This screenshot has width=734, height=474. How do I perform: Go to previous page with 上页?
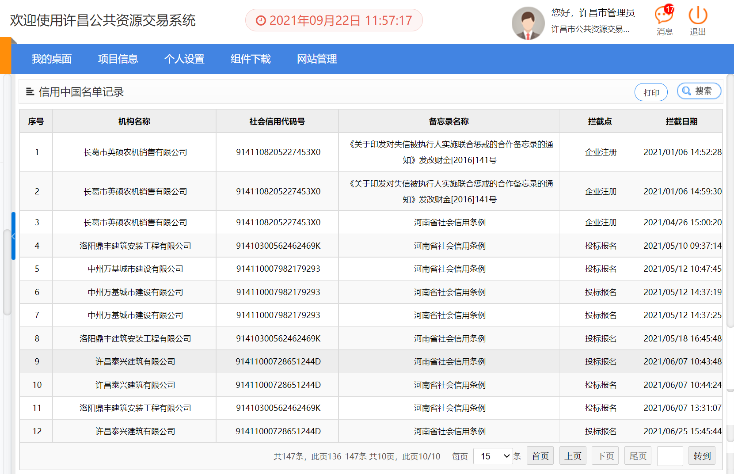[x=573, y=456]
